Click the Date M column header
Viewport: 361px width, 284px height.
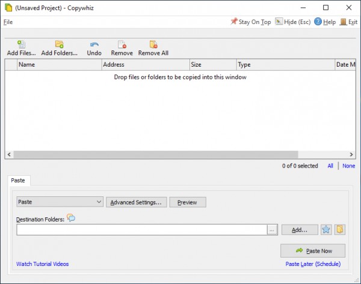tap(345, 65)
